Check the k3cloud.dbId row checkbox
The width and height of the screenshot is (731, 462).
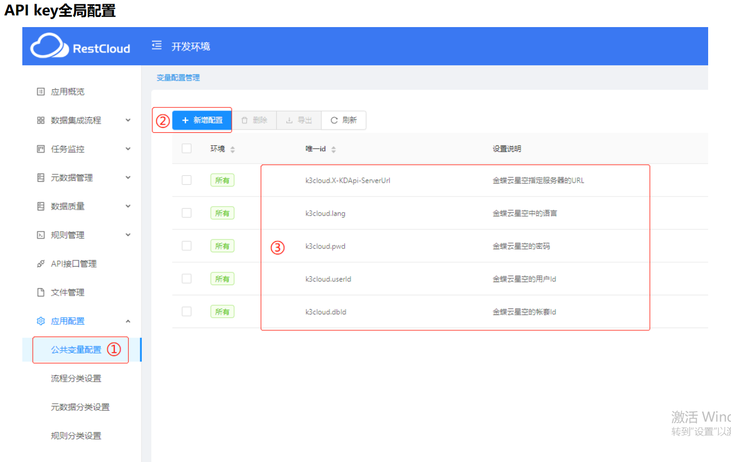coord(186,312)
